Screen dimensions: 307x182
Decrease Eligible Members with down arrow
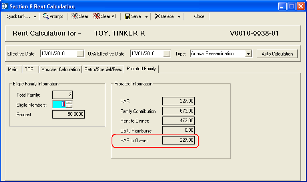(x=69, y=106)
